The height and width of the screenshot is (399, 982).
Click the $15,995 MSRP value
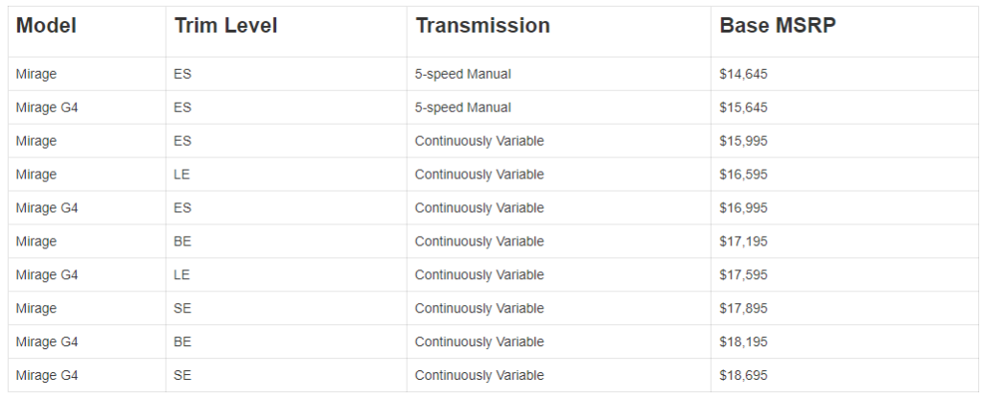point(743,141)
